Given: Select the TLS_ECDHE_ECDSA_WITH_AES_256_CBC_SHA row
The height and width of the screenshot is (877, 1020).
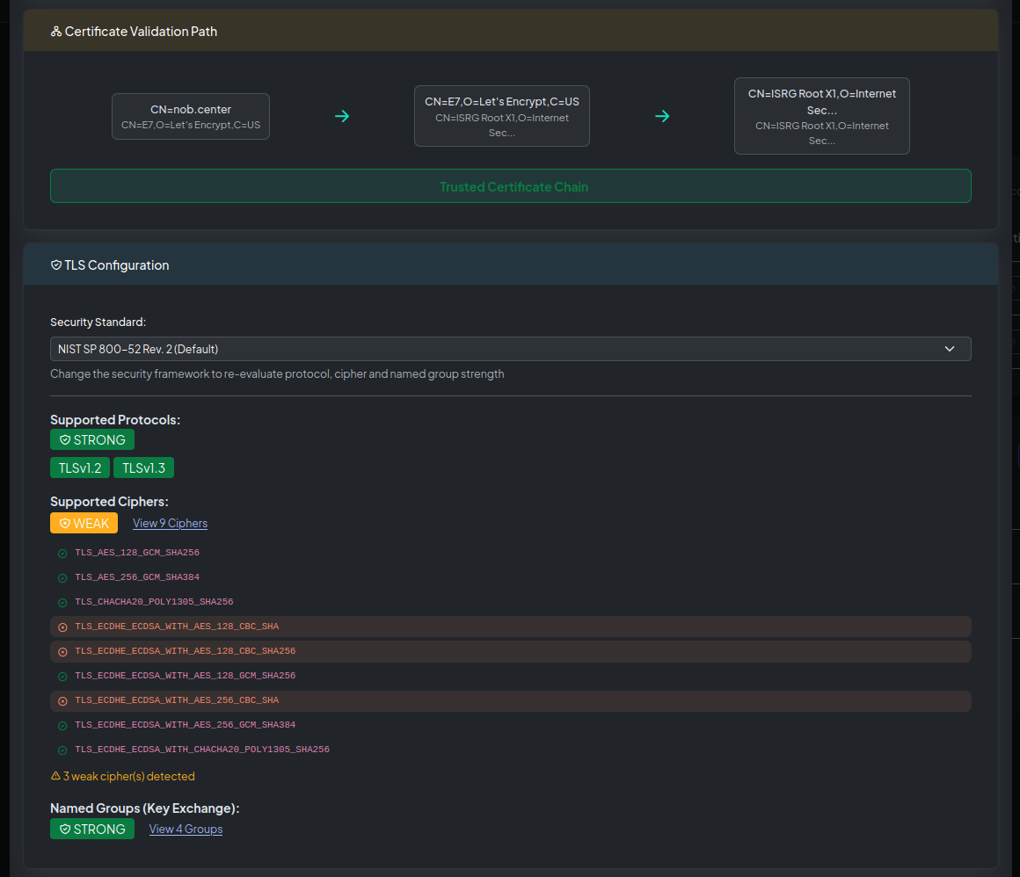Looking at the screenshot, I should pos(511,701).
